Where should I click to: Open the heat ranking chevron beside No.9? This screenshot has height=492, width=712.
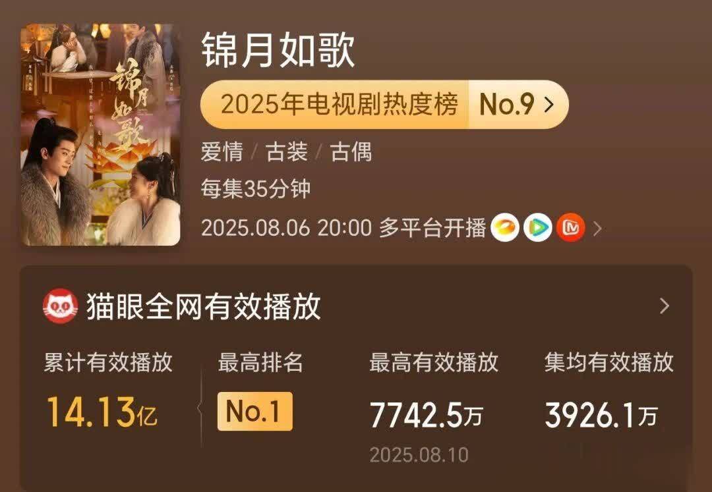[549, 105]
